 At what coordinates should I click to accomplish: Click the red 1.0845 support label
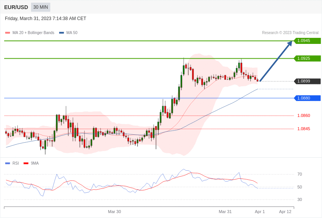pyautogui.click(x=304, y=129)
